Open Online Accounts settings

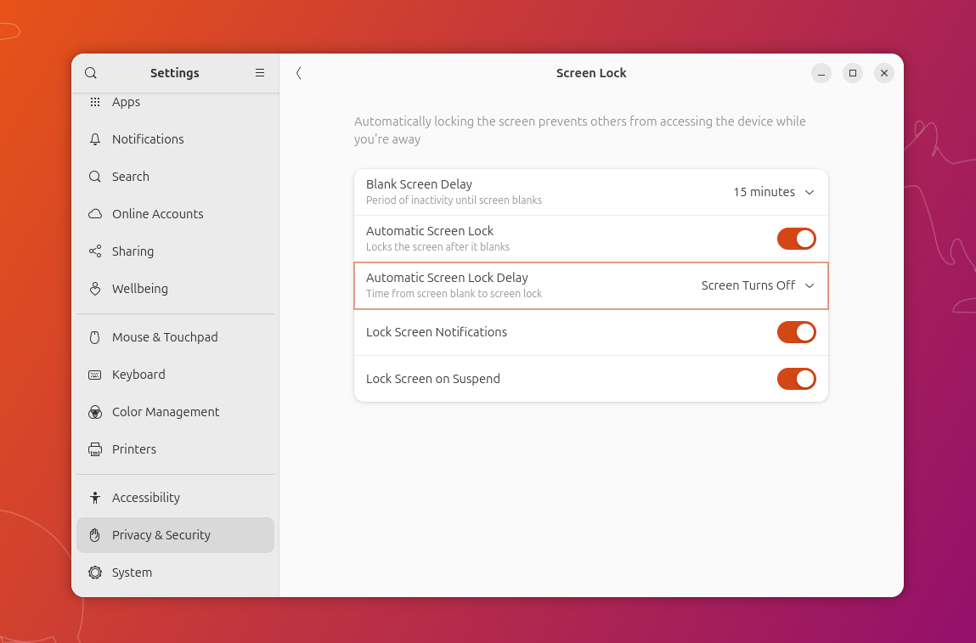click(x=176, y=213)
